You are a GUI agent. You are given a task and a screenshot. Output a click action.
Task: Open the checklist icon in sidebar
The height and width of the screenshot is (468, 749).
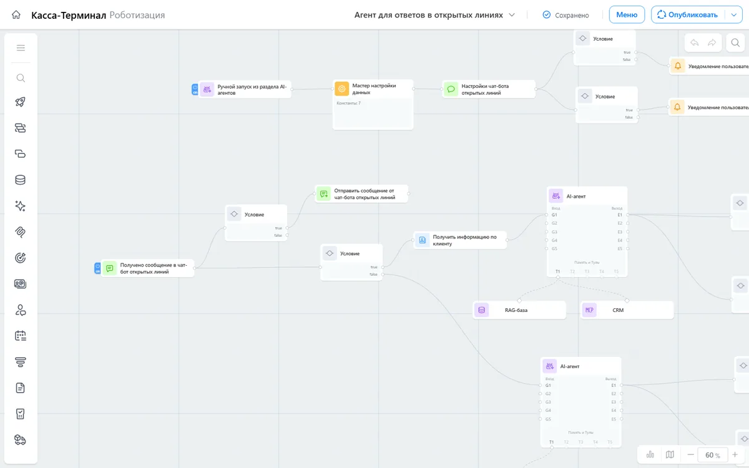21,414
